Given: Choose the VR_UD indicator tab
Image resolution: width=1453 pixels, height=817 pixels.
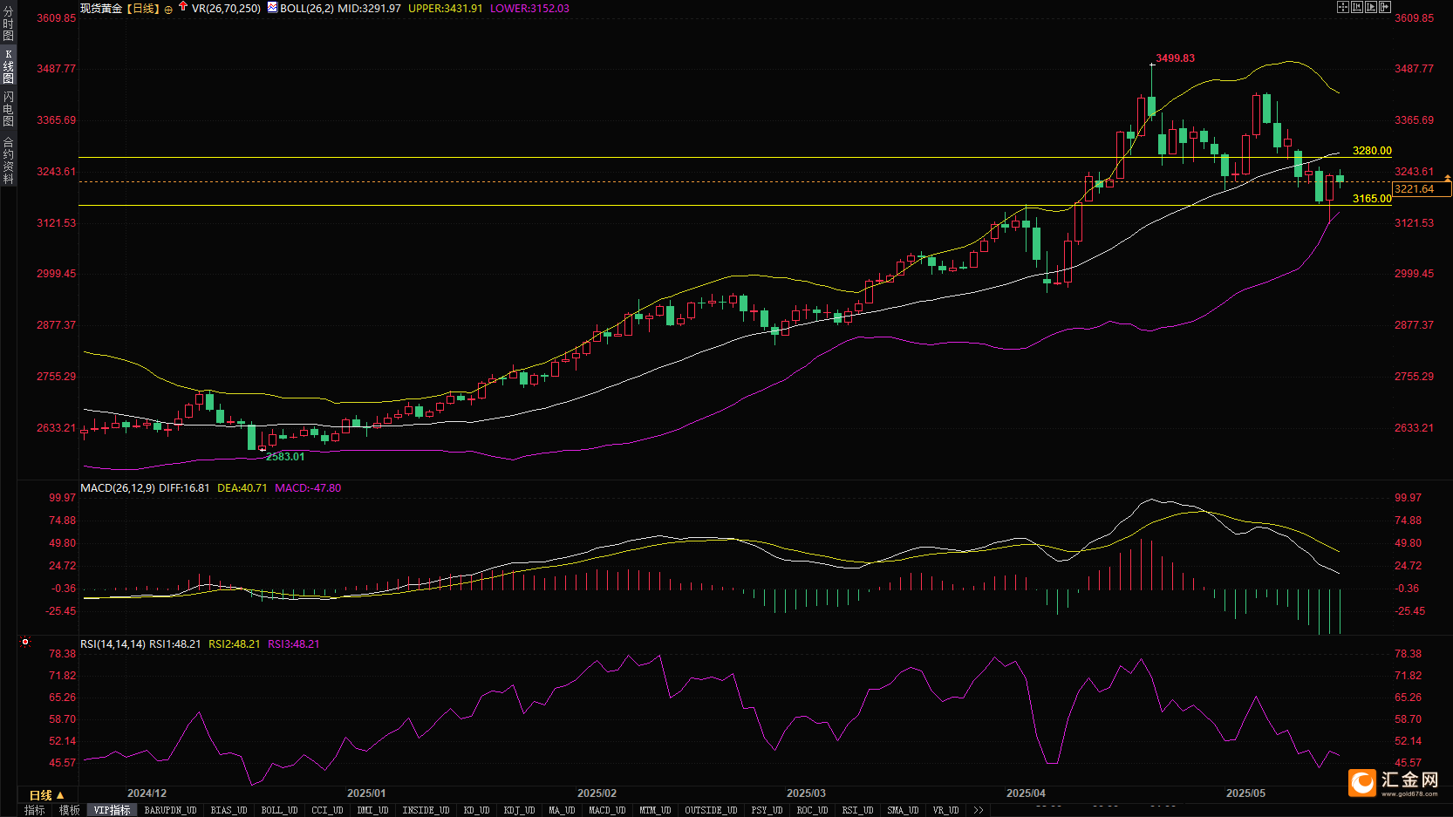Looking at the screenshot, I should 946,810.
